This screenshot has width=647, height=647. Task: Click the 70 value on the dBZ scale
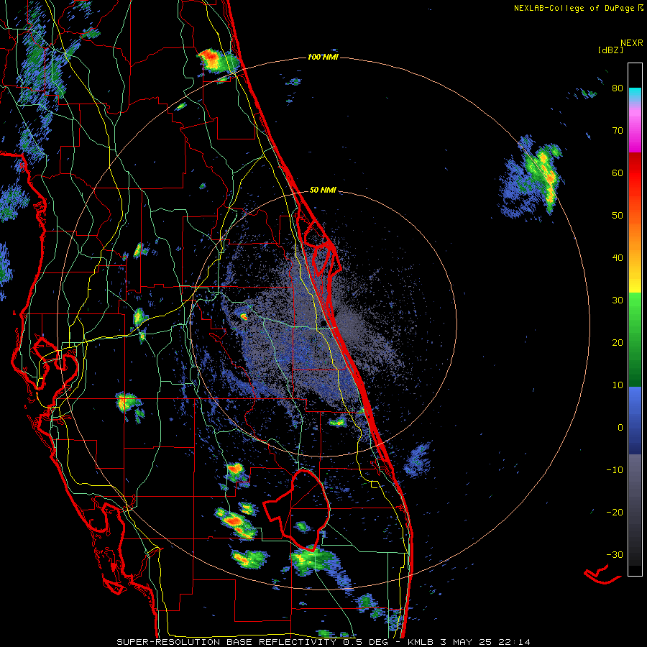(x=618, y=131)
